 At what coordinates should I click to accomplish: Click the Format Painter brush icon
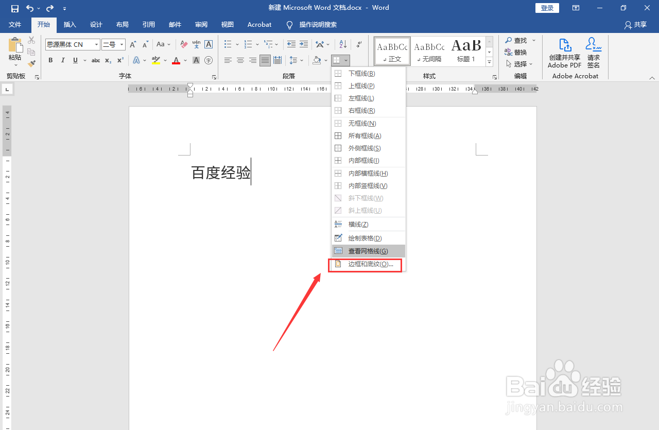[x=31, y=64]
